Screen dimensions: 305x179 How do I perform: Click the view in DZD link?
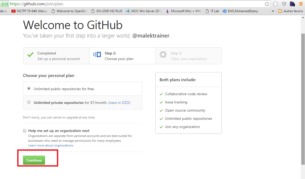(119, 103)
